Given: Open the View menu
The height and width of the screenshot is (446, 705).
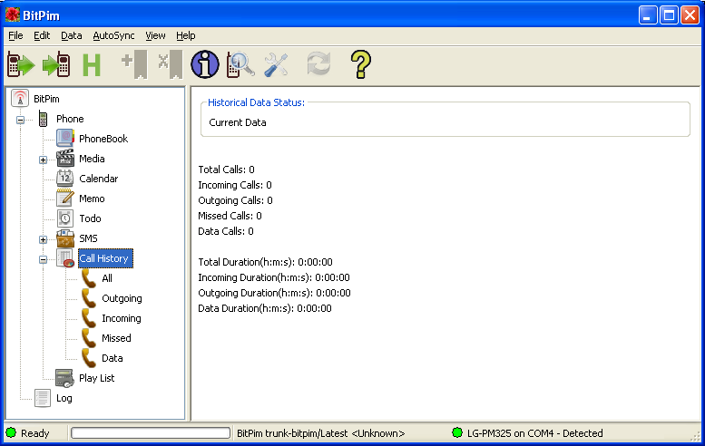Looking at the screenshot, I should point(155,35).
